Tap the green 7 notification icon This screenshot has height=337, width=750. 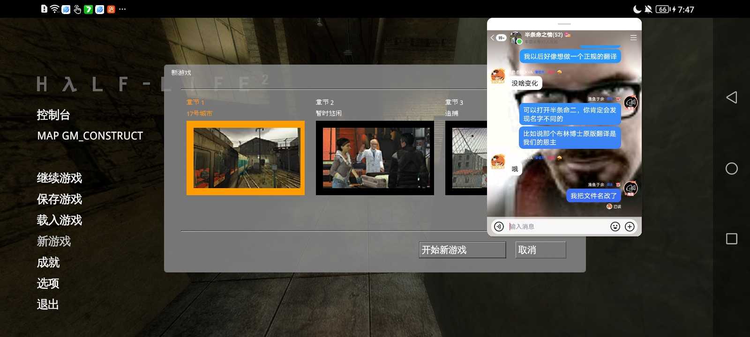tap(89, 9)
